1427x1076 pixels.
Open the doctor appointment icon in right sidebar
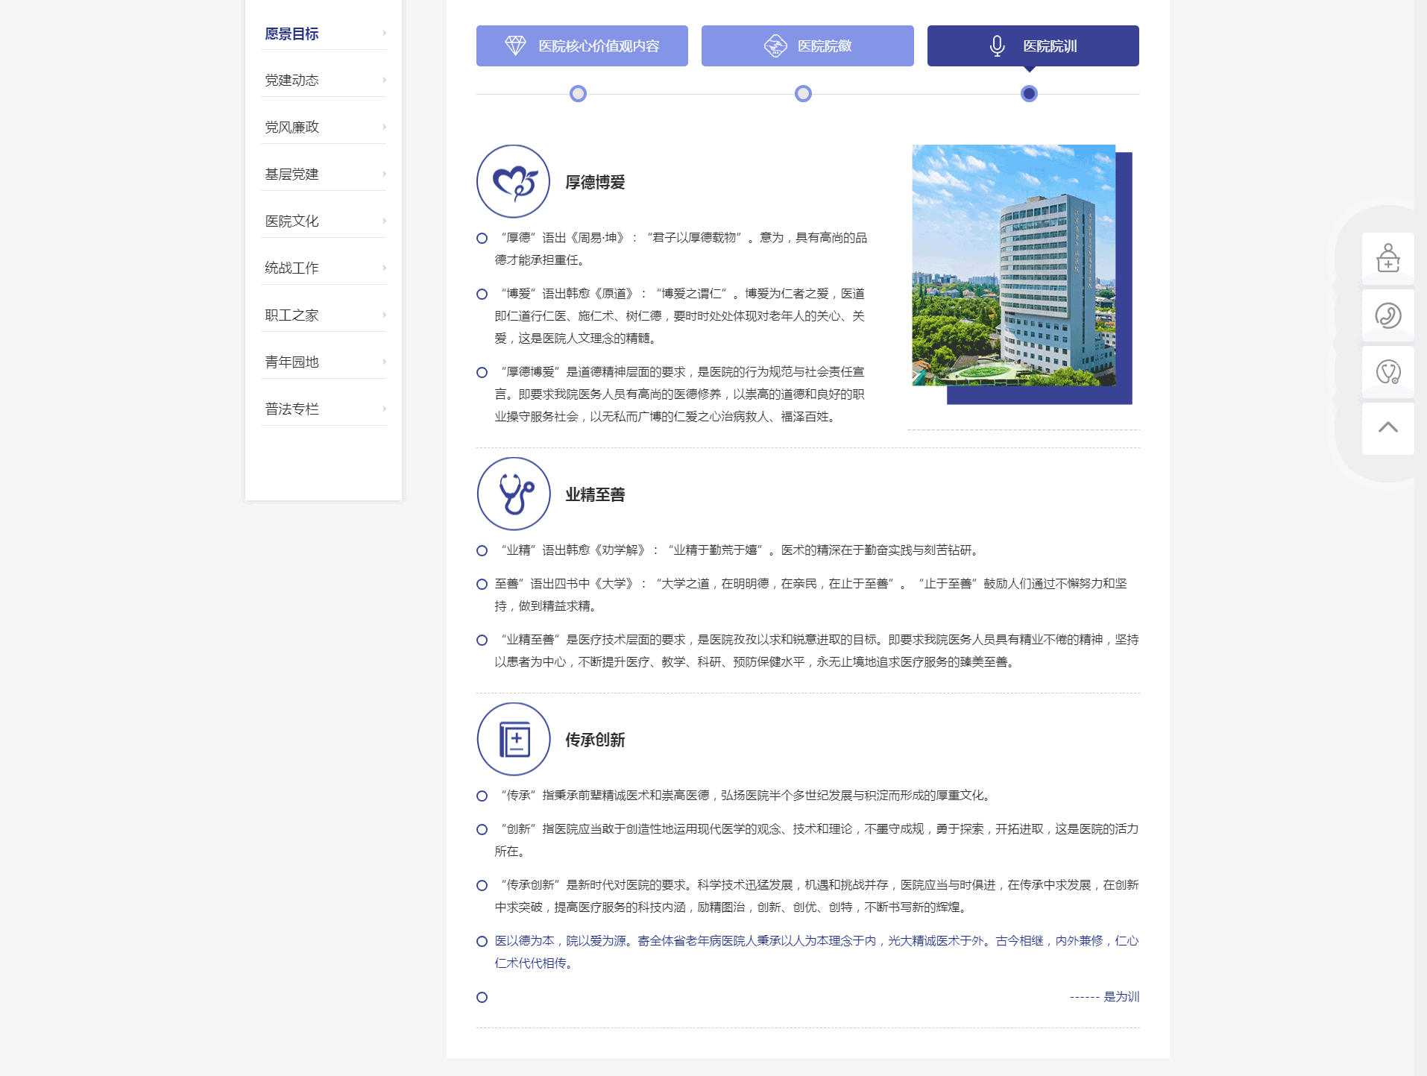(1387, 258)
